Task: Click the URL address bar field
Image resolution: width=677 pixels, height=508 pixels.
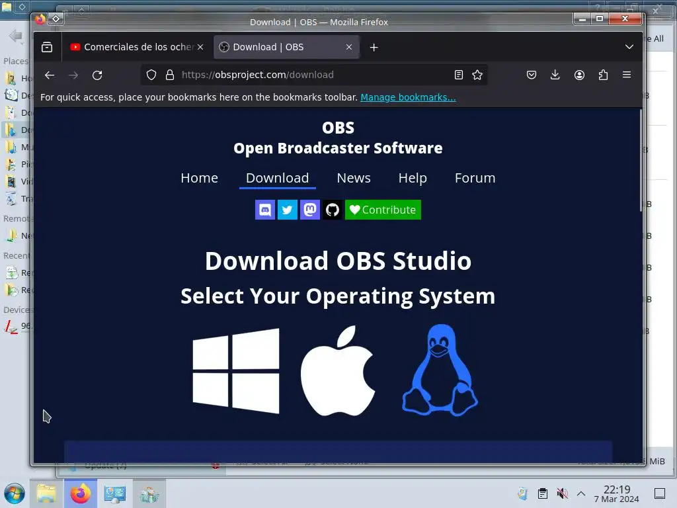Action: [315, 75]
